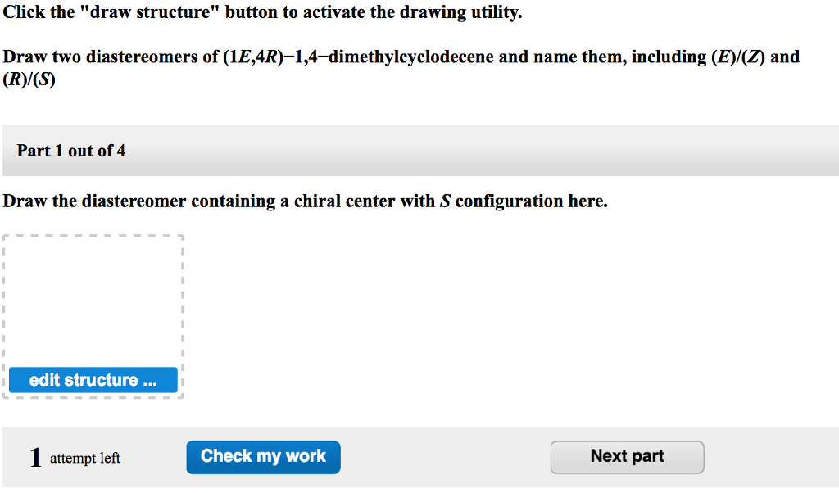
Task: Click the dashed border of the answer box
Action: click(x=93, y=236)
